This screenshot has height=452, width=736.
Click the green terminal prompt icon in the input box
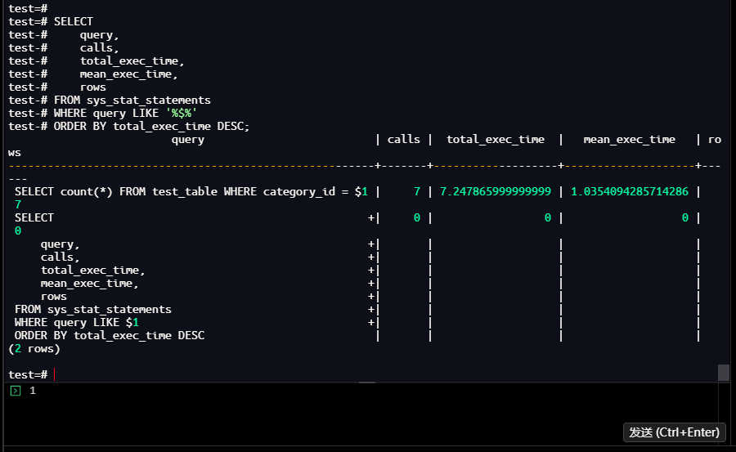coord(16,391)
